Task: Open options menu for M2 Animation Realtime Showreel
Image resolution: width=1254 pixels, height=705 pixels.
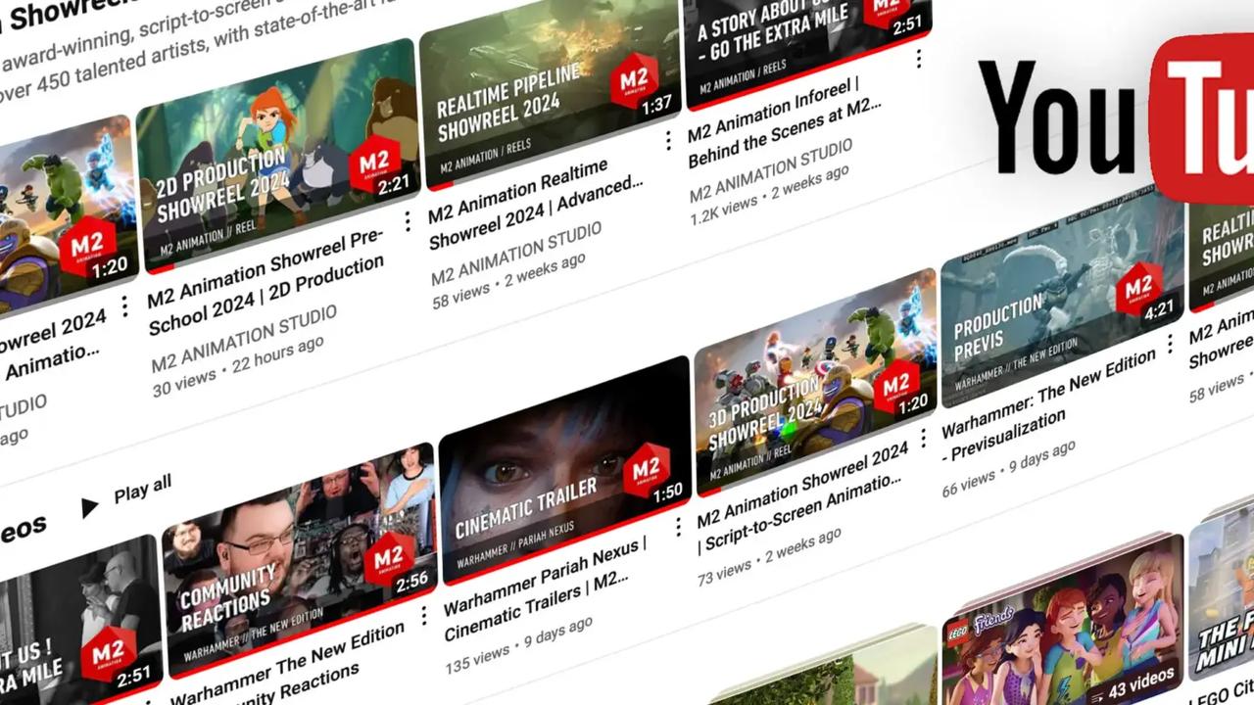Action: pyautogui.click(x=668, y=140)
